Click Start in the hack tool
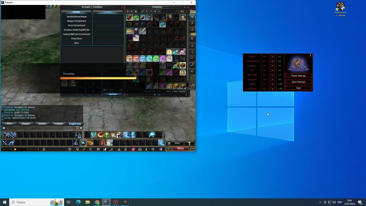 coord(299,88)
